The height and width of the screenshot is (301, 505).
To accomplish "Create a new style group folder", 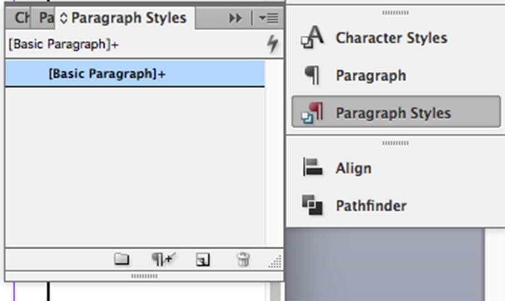I will [121, 259].
